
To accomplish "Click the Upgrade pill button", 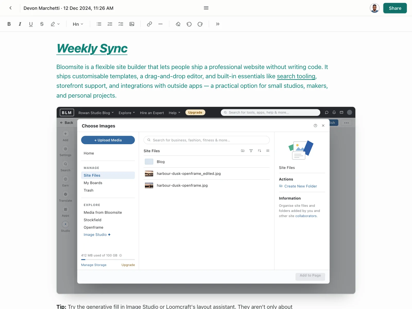I will pyautogui.click(x=195, y=113).
